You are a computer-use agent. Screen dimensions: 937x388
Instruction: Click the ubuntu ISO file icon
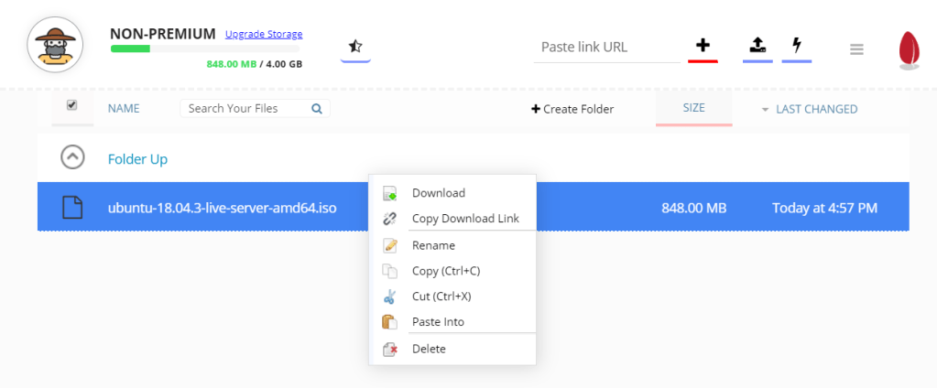pos(72,208)
